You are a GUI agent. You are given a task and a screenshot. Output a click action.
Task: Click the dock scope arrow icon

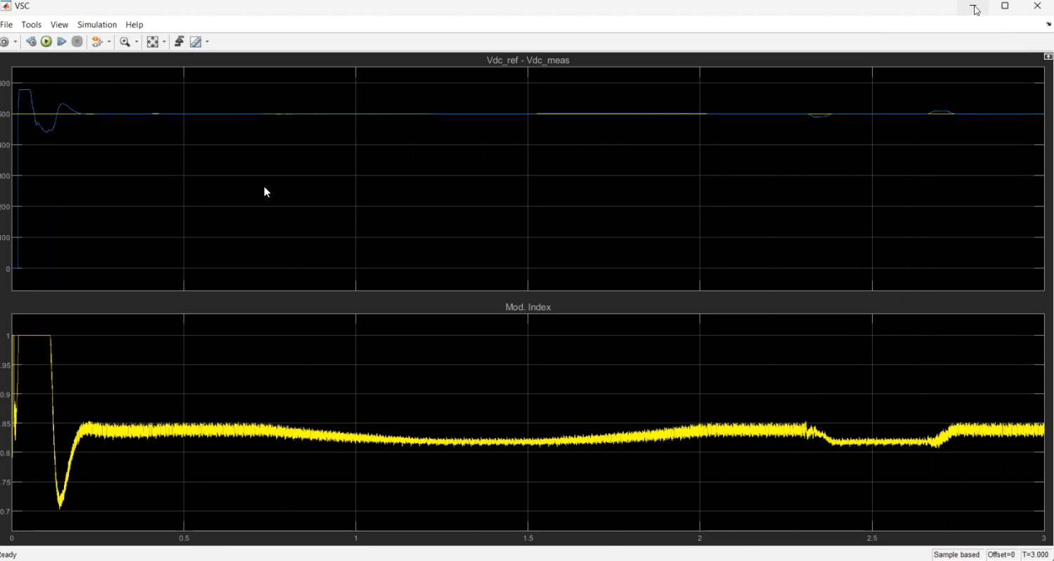1048,25
